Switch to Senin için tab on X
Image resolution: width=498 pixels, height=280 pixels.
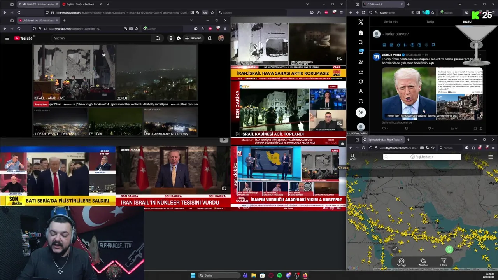point(391,22)
